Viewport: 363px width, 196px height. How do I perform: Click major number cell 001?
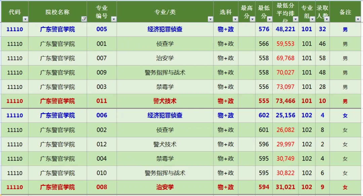coord(102,44)
